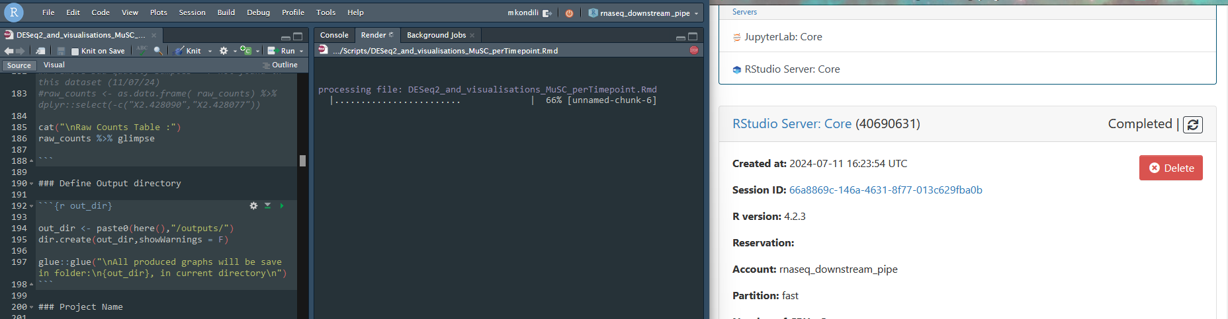Close the Background Jobs tab
This screenshot has width=1228, height=319.
point(472,36)
